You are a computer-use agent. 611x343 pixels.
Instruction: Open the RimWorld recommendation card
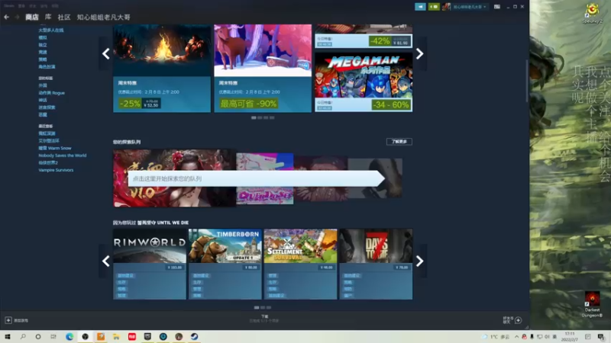pos(150,264)
